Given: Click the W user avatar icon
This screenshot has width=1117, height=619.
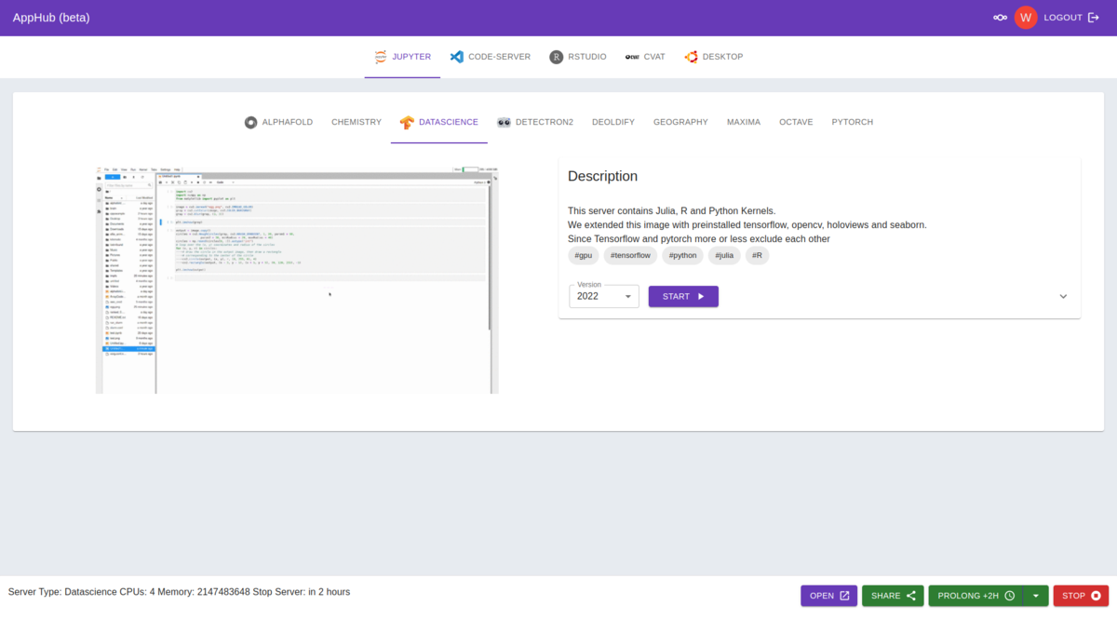Looking at the screenshot, I should [1025, 18].
